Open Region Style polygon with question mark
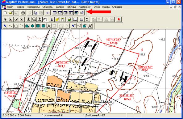The image size is (183, 119). (85, 26)
